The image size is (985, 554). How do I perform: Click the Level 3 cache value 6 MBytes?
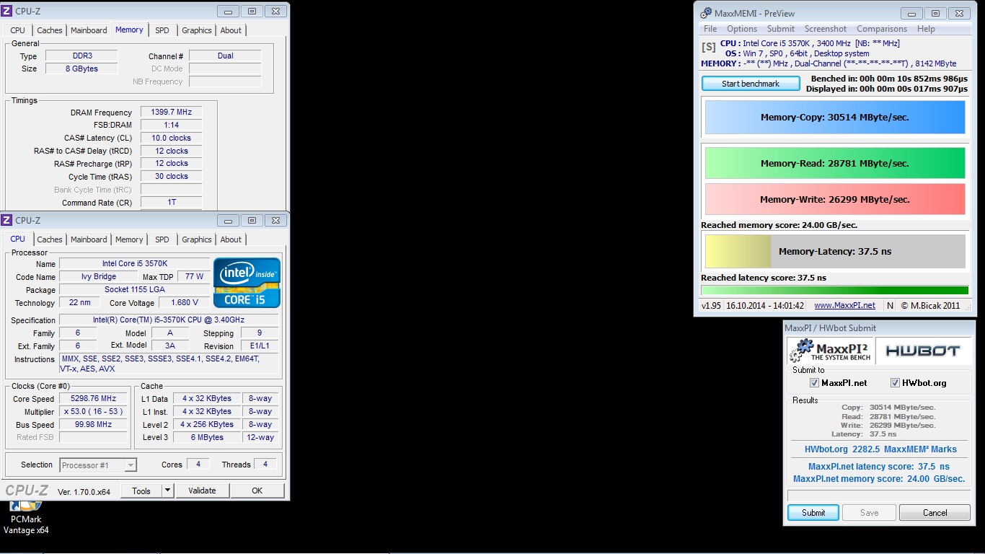coord(207,438)
